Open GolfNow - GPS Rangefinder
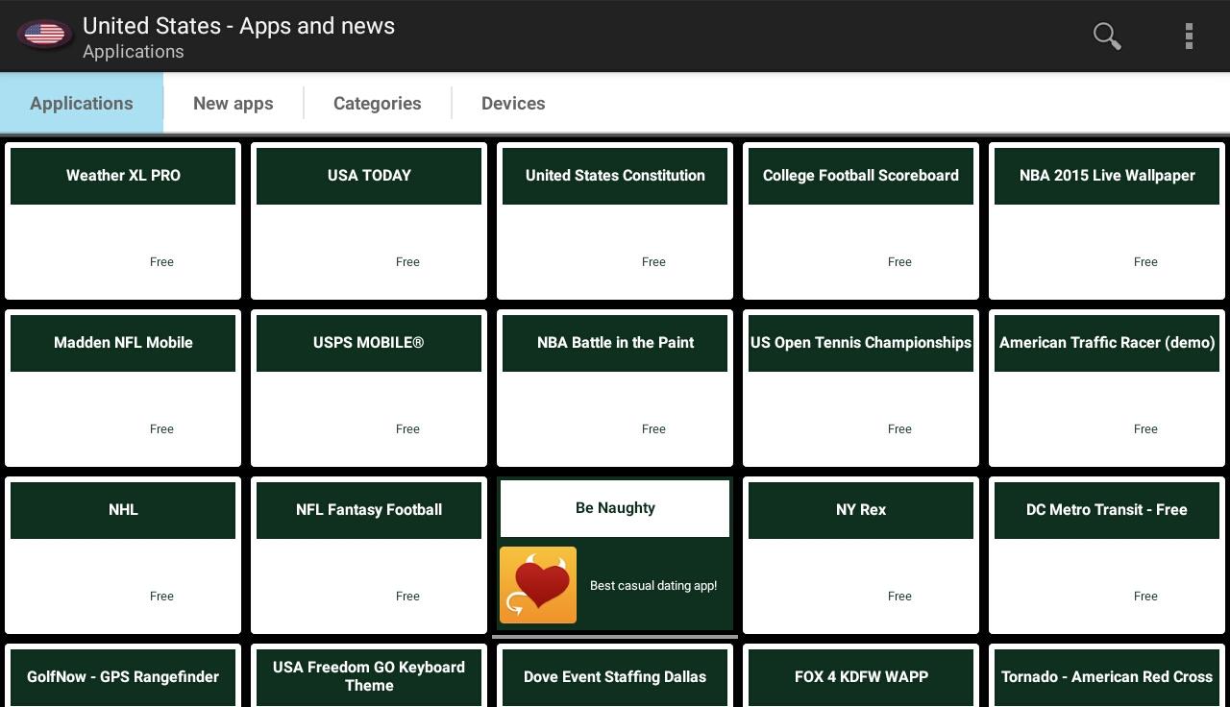Image resolution: width=1230 pixels, height=707 pixels. coord(123,676)
